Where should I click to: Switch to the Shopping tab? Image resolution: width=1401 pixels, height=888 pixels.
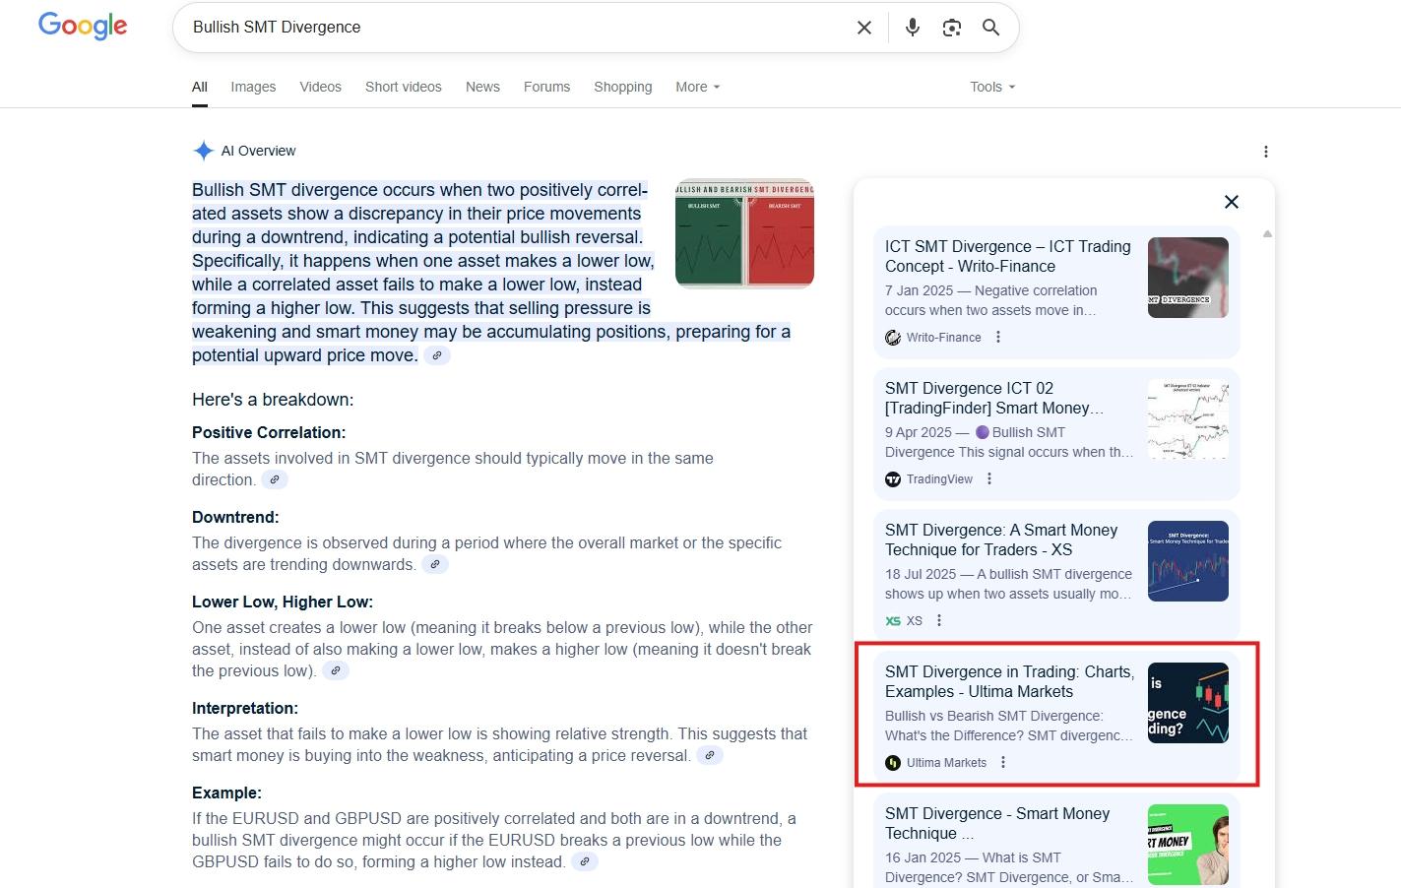(622, 87)
